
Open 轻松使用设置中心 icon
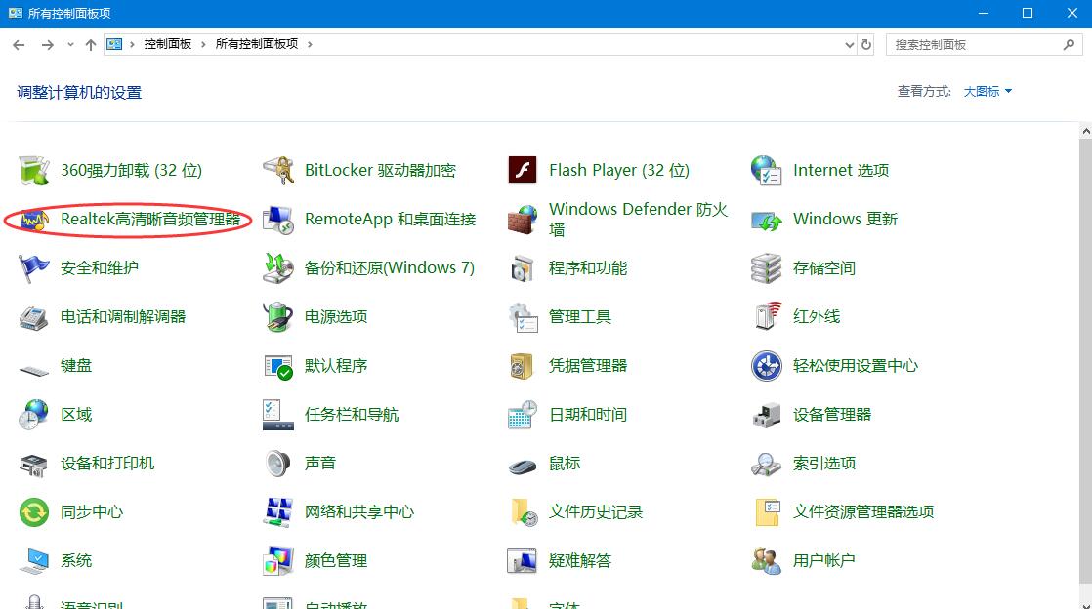[x=766, y=366]
